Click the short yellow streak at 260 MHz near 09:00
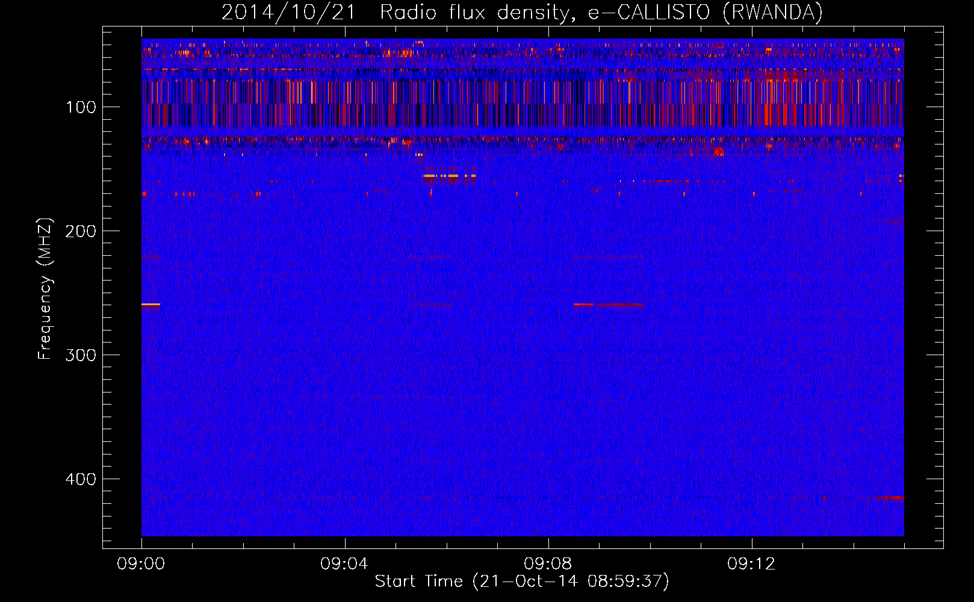The height and width of the screenshot is (602, 974). [150, 305]
